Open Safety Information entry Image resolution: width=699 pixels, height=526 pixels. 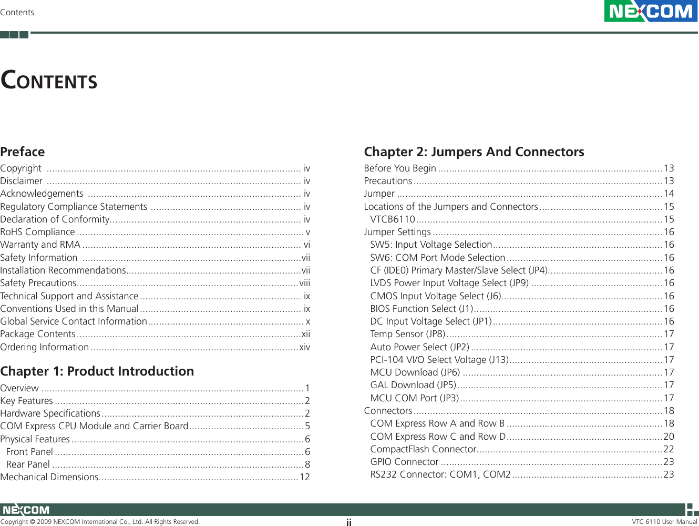pyautogui.click(x=155, y=258)
